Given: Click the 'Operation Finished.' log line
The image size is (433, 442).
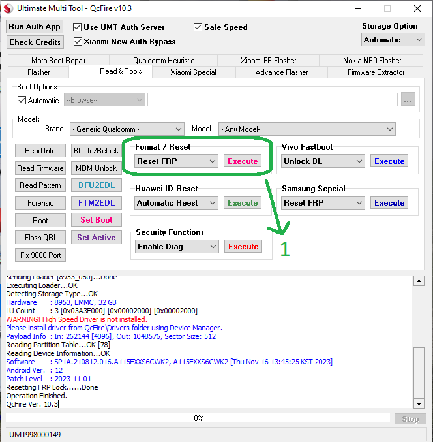Looking at the screenshot, I should (37, 396).
